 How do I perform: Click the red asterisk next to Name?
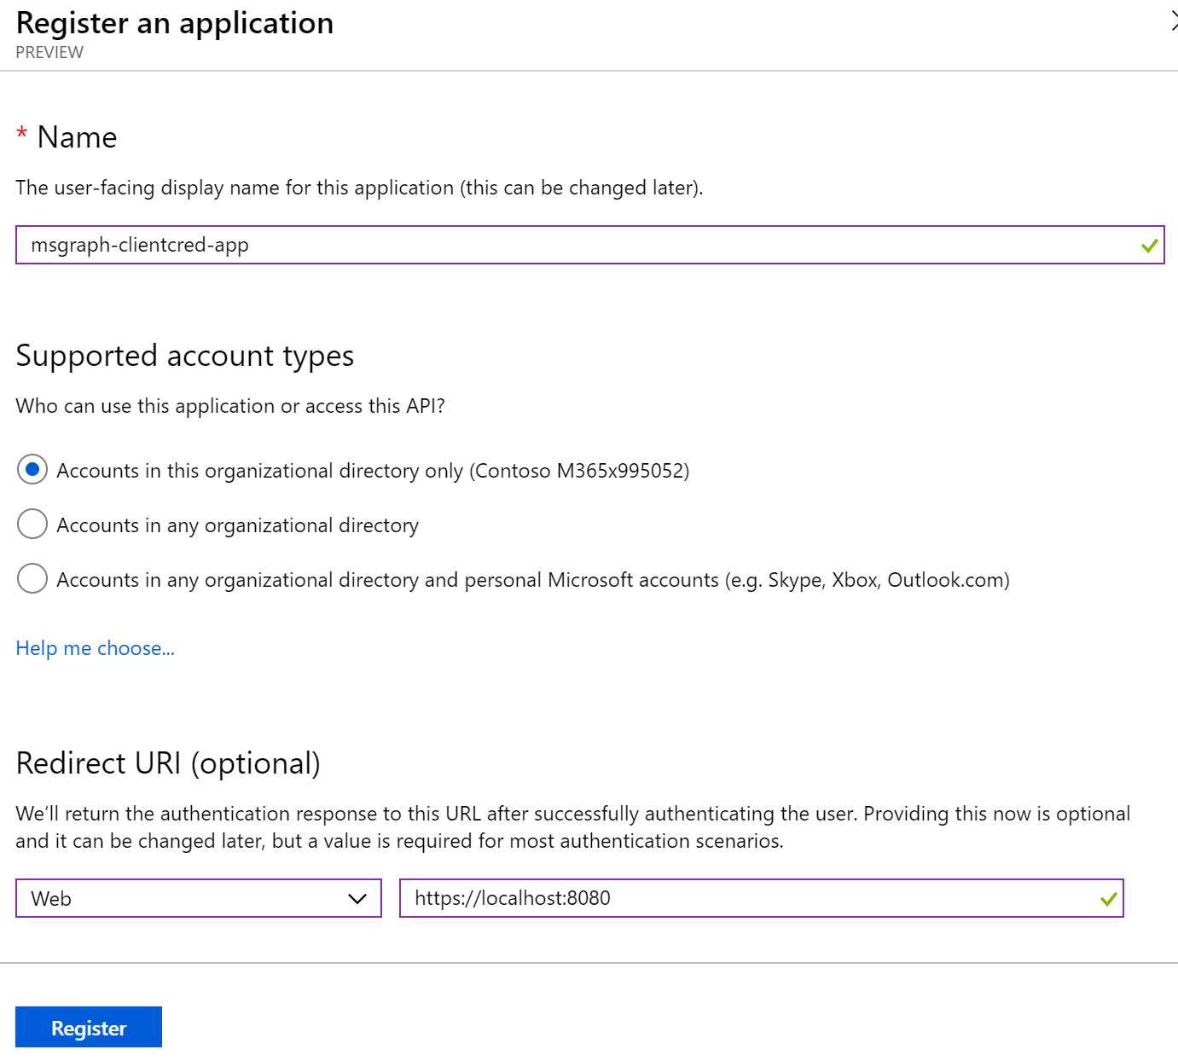[x=21, y=135]
